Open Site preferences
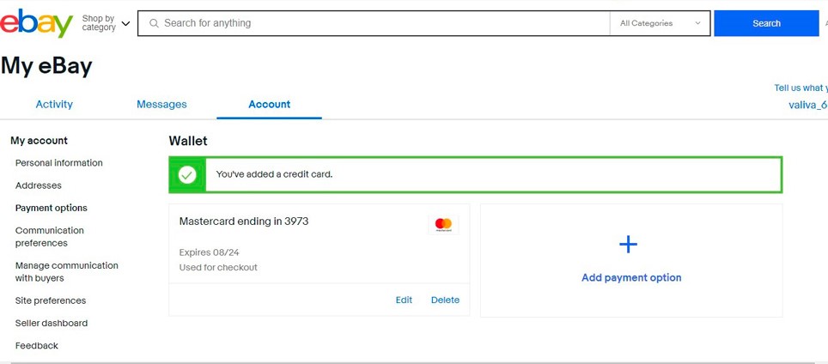Screen dimensions: 828x364 click(51, 300)
